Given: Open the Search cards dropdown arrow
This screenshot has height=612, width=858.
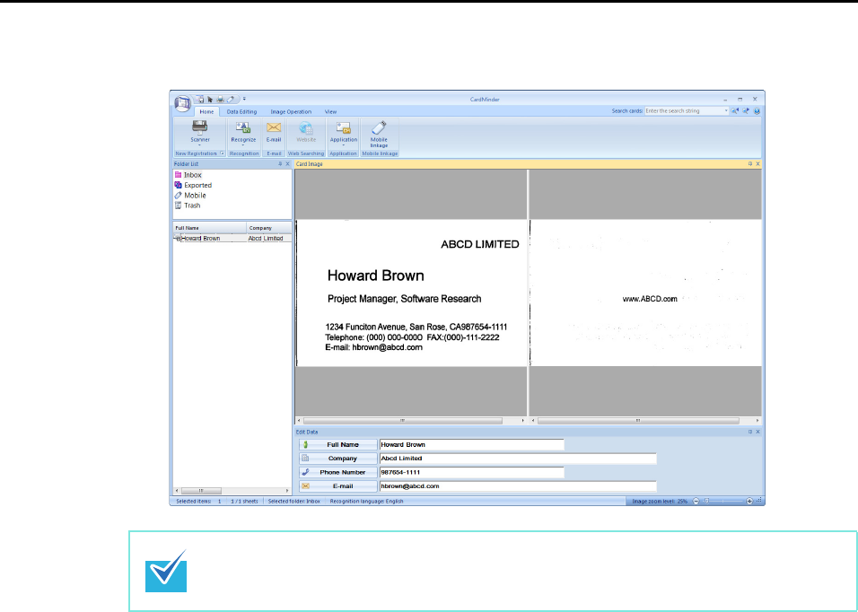Looking at the screenshot, I should pos(726,111).
